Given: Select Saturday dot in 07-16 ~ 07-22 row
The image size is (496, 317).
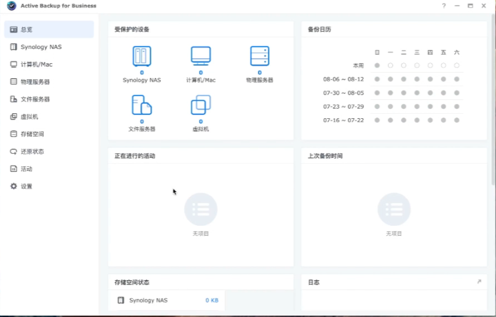Looking at the screenshot, I should (x=457, y=120).
